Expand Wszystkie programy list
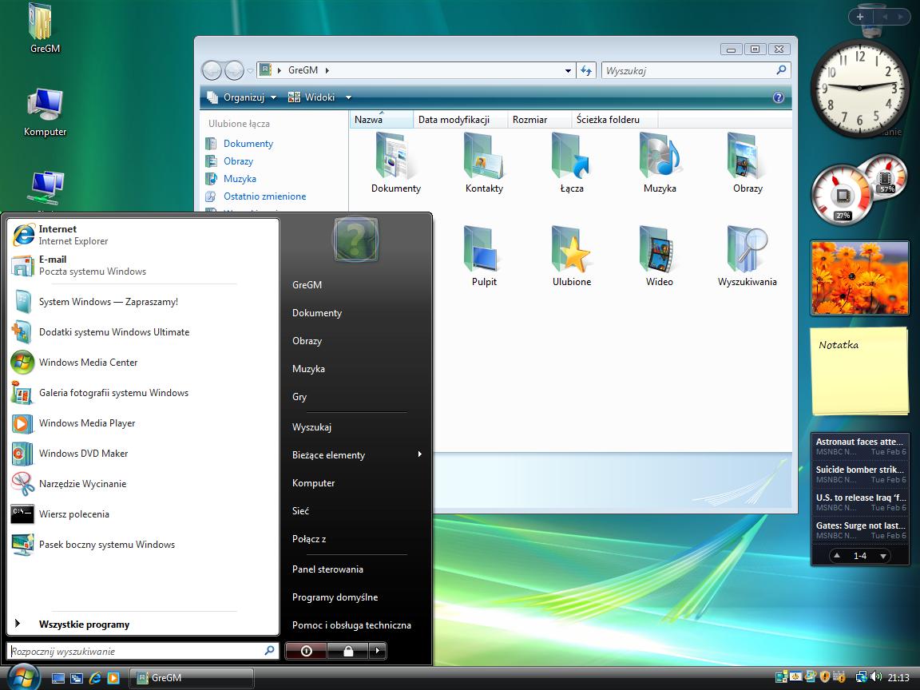 (143, 625)
